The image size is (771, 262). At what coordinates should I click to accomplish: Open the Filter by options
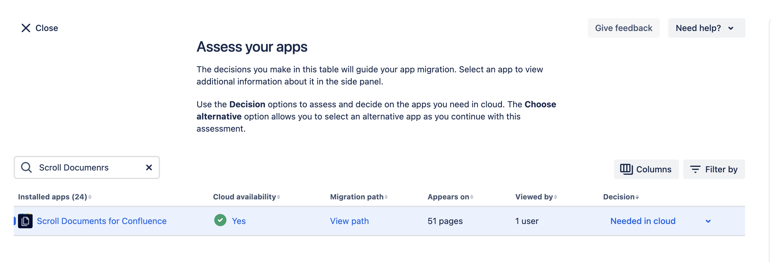714,169
